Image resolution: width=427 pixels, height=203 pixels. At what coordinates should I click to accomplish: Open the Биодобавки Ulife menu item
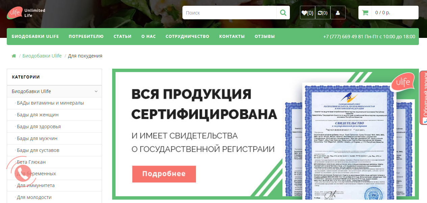(35, 37)
